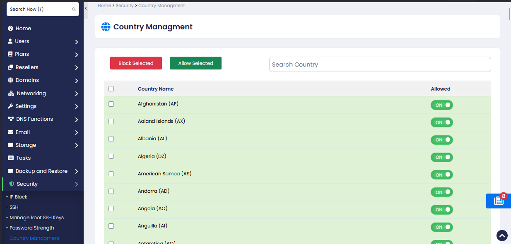Click the Email envelope icon
This screenshot has width=511, height=244.
click(11, 132)
